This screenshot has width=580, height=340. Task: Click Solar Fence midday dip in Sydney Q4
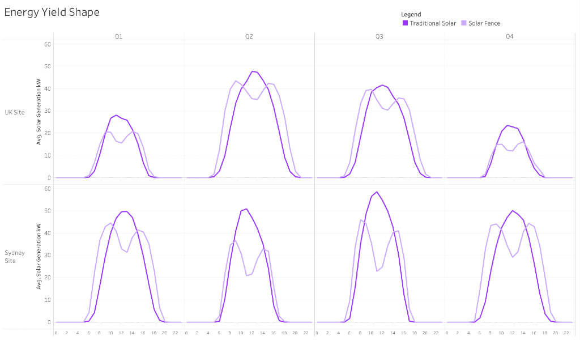(513, 257)
